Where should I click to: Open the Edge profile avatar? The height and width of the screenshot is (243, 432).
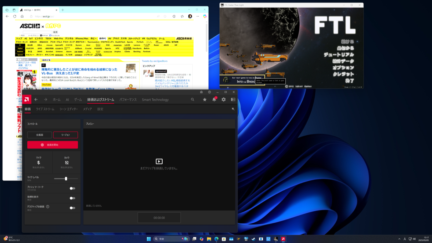coord(190,16)
